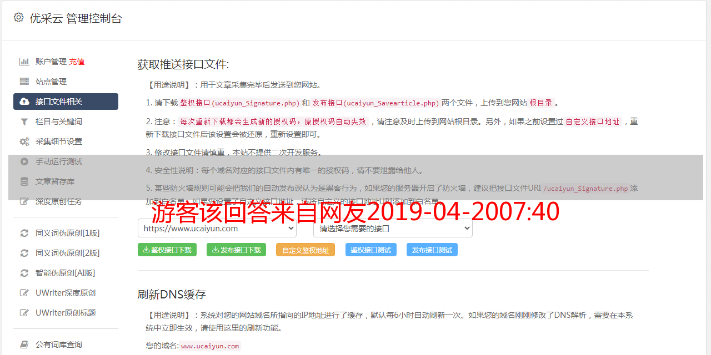Screen dimensions: 711x355
Task: Click the 优采云 管理控制台 header title
Action: tap(76, 18)
